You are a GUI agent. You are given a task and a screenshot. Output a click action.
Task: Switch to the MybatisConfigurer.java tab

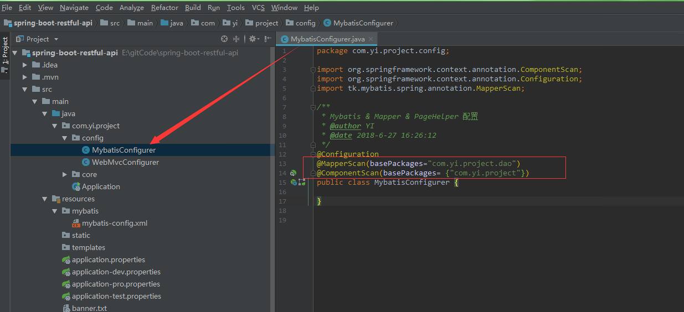328,39
